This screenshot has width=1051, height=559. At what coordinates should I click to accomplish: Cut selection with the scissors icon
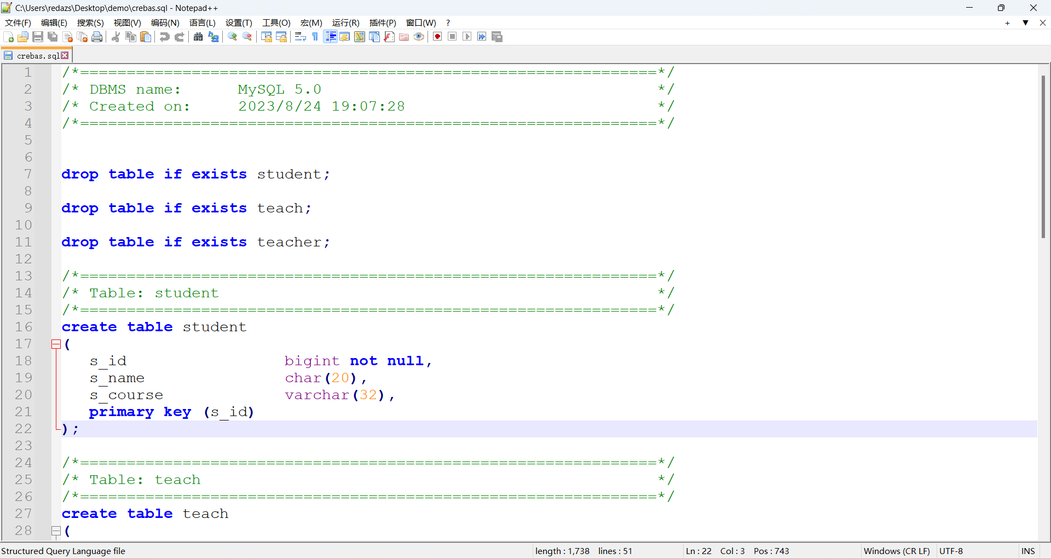click(116, 37)
